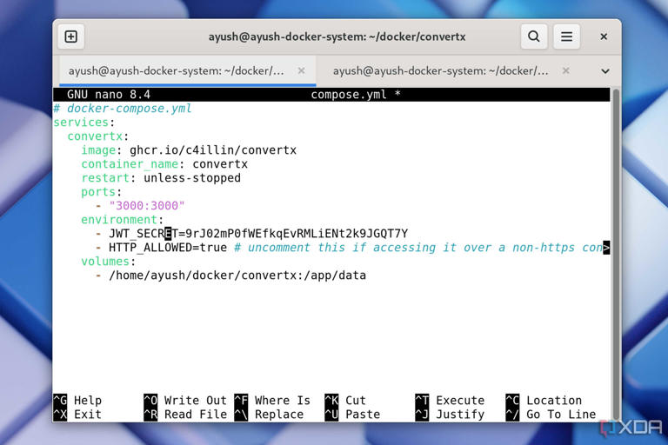668x445 pixels.
Task: Click the 'unless-stopped' restart value
Action: (x=192, y=178)
